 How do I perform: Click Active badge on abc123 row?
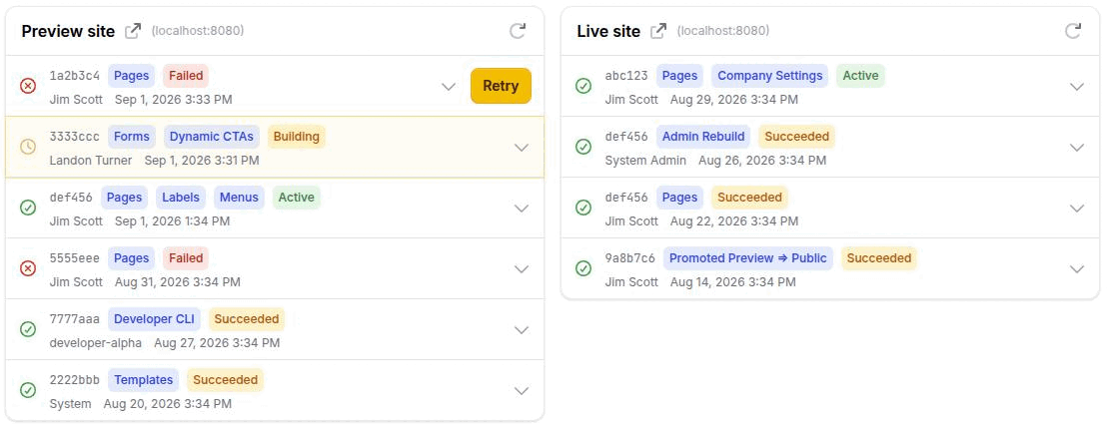tap(861, 76)
